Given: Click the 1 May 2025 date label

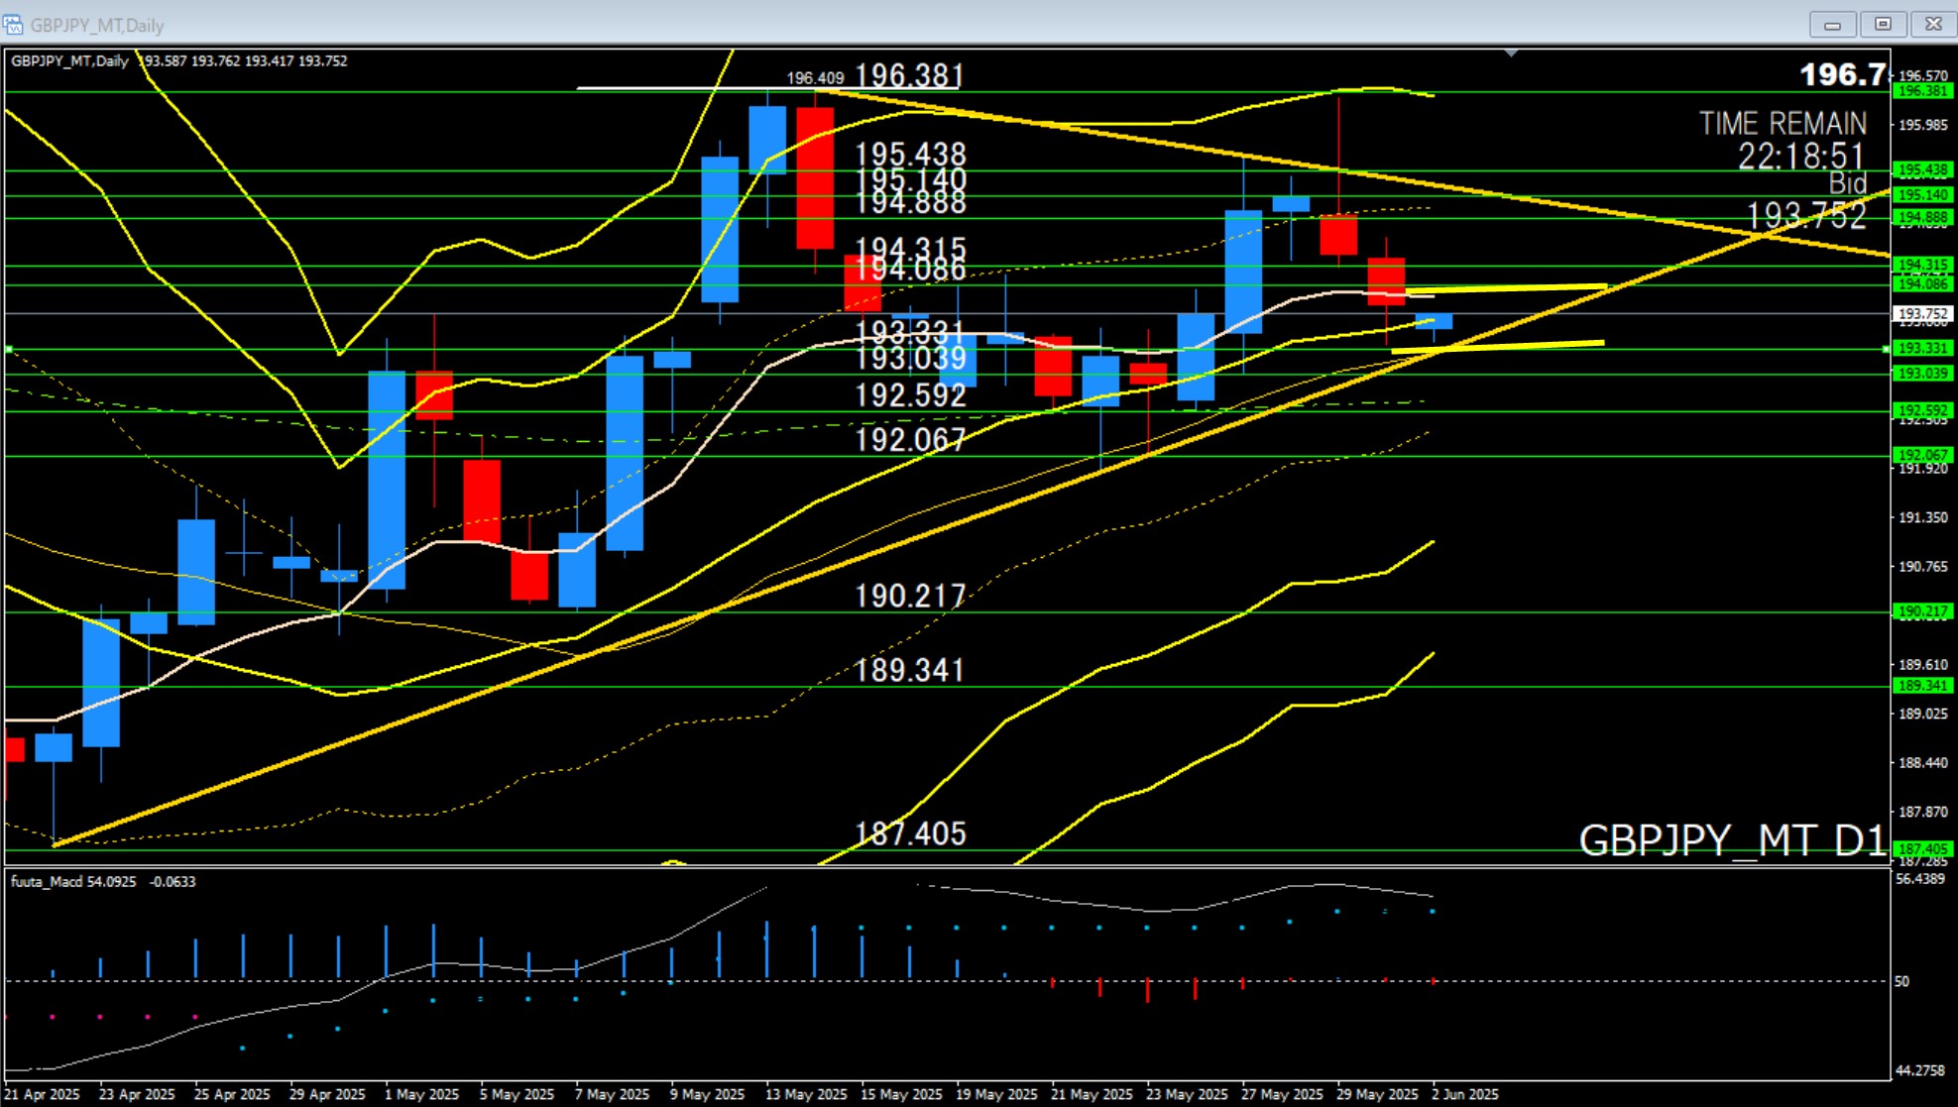Looking at the screenshot, I should pyautogui.click(x=422, y=1094).
